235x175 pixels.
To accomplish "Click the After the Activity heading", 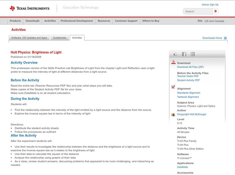I will [x=23, y=135].
